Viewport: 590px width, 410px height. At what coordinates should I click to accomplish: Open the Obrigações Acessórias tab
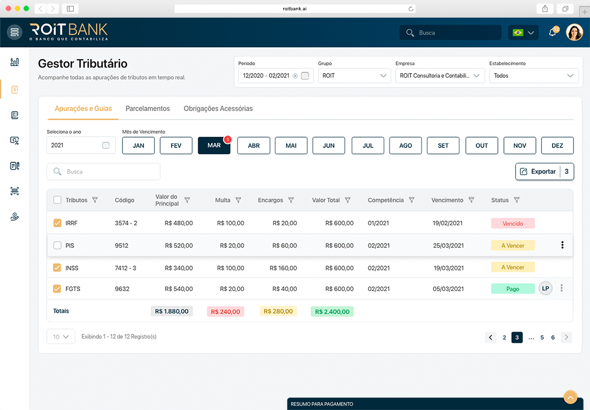(x=218, y=109)
